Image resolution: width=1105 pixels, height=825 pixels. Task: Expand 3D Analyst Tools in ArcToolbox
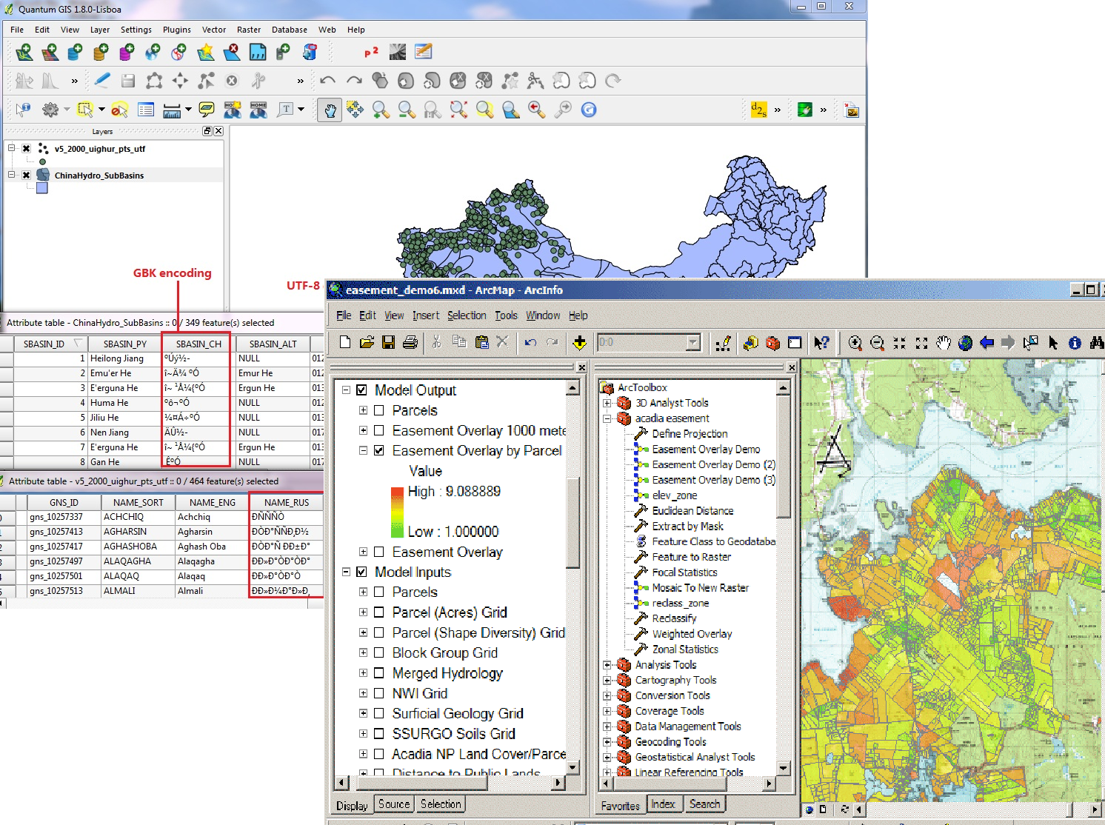(x=607, y=403)
